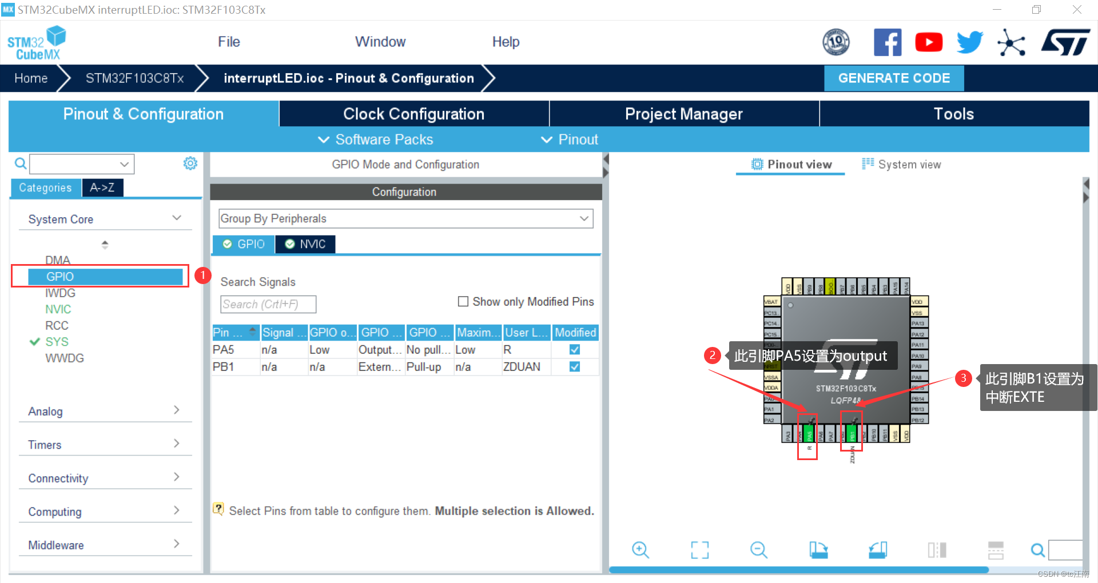This screenshot has width=1098, height=583.
Task: Open the Facebook icon link
Action: [x=888, y=42]
